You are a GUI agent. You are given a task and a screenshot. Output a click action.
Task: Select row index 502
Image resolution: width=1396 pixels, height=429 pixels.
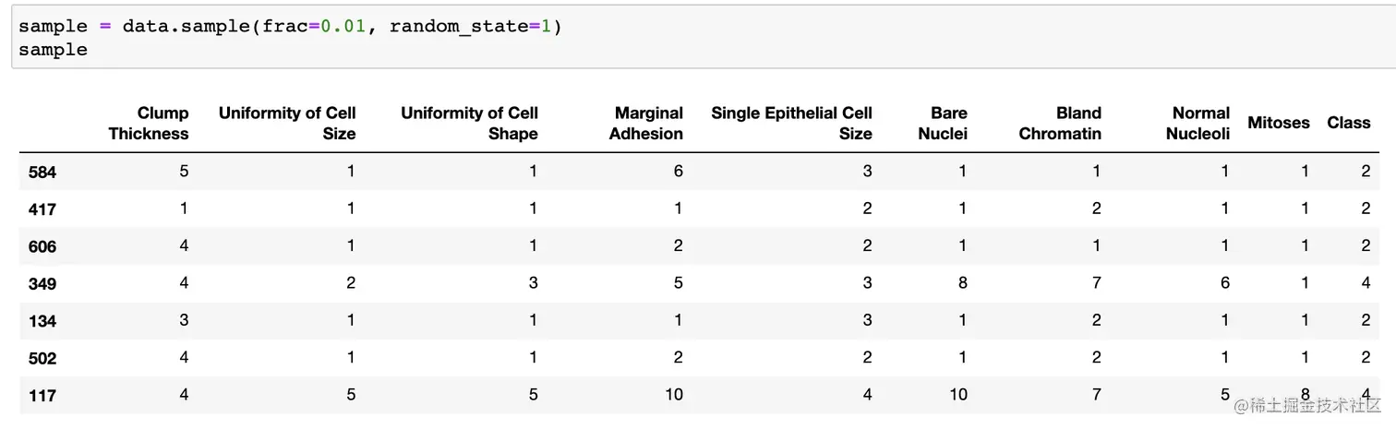[42, 358]
